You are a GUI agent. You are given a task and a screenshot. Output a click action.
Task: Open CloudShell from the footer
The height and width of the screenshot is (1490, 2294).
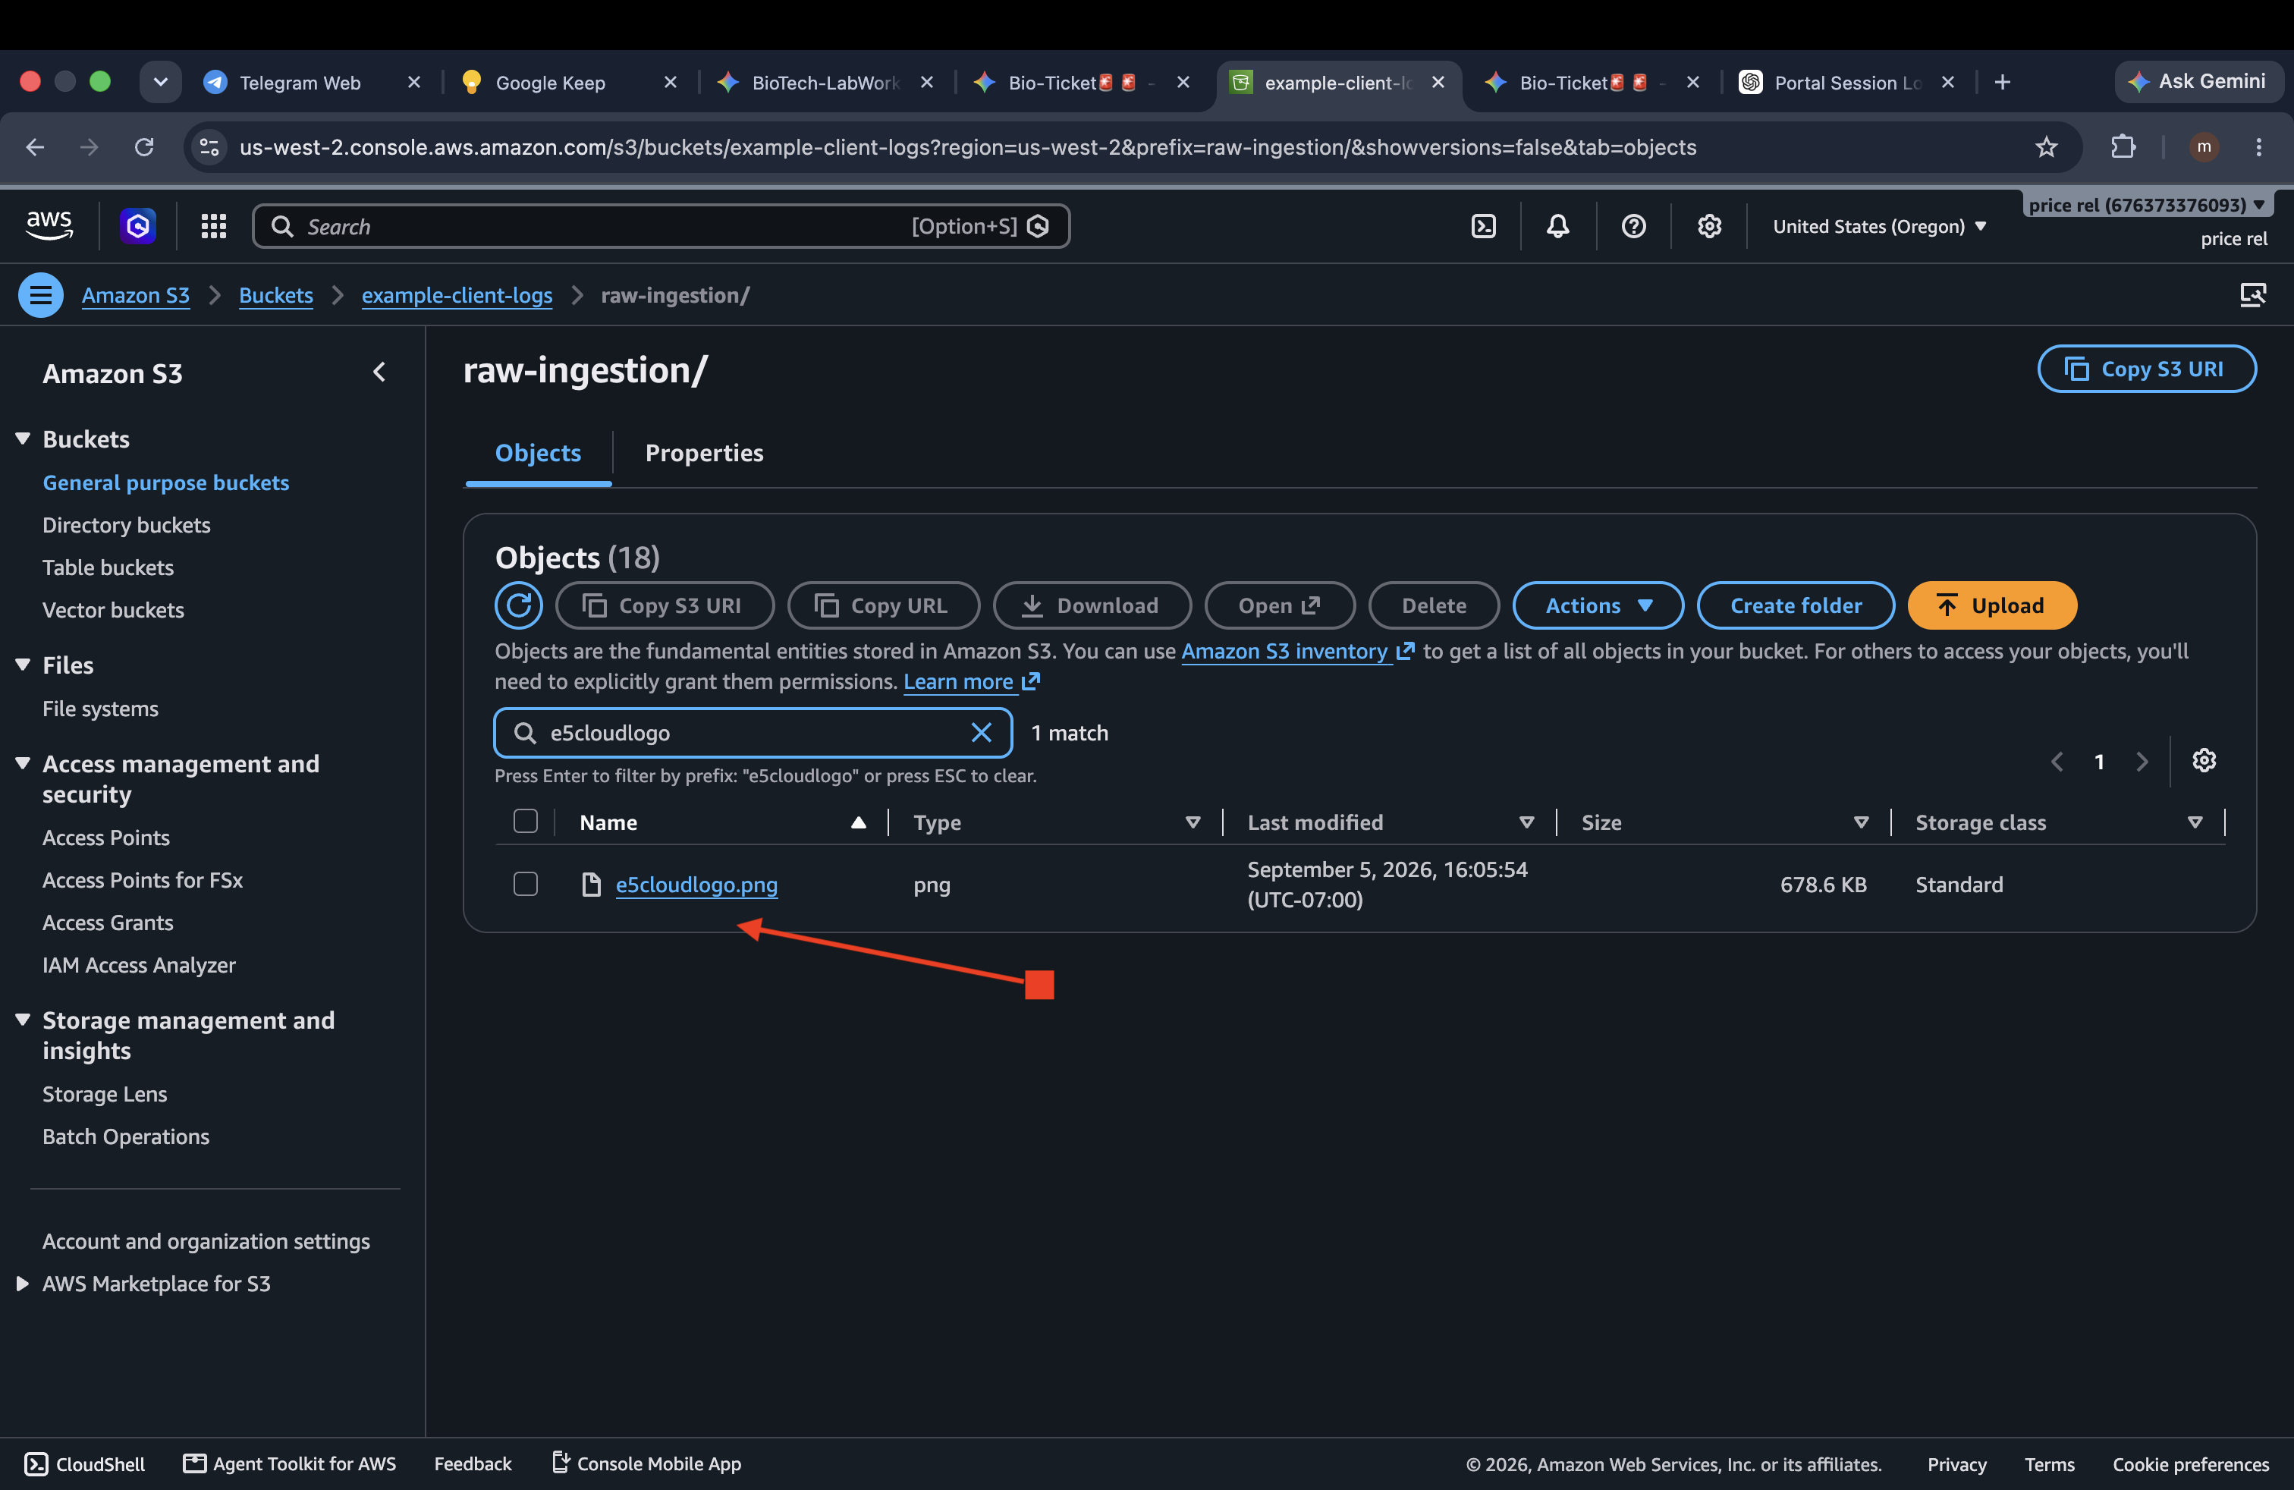click(85, 1463)
